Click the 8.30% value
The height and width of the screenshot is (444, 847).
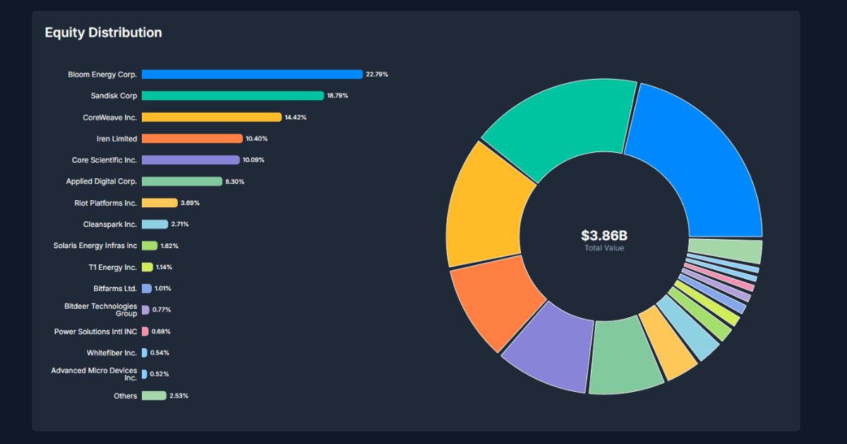pyautogui.click(x=235, y=181)
